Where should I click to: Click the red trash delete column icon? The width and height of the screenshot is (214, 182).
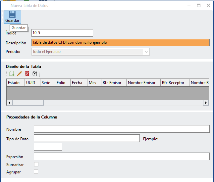pos(27,74)
